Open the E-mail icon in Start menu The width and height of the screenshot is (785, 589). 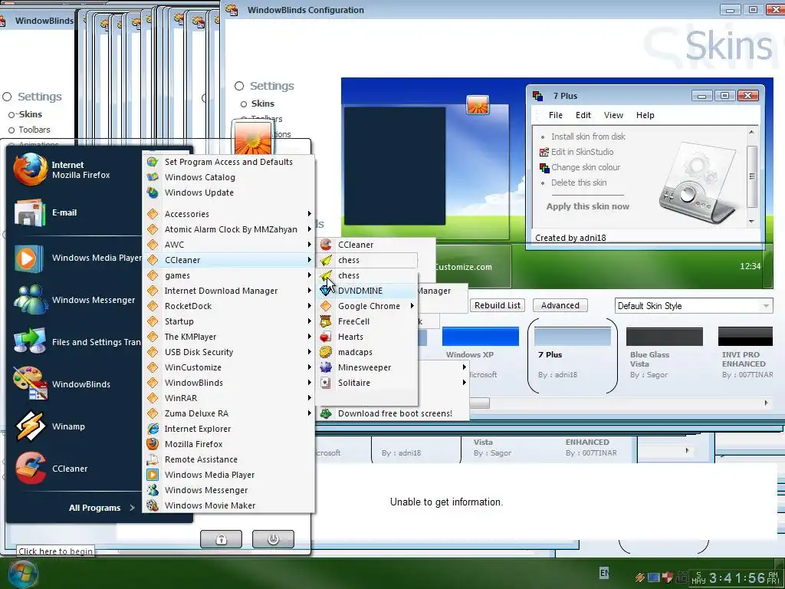click(x=29, y=212)
